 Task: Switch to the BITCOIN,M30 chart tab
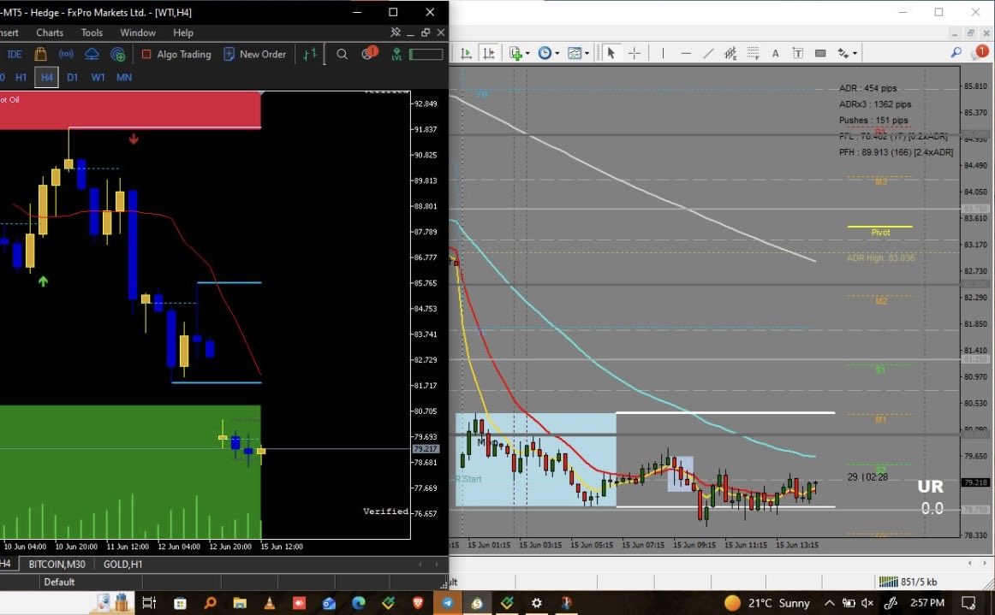[x=57, y=565]
